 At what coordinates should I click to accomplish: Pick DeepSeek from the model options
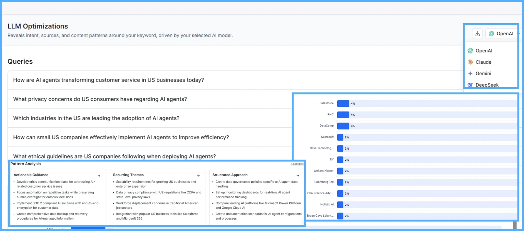(x=487, y=85)
